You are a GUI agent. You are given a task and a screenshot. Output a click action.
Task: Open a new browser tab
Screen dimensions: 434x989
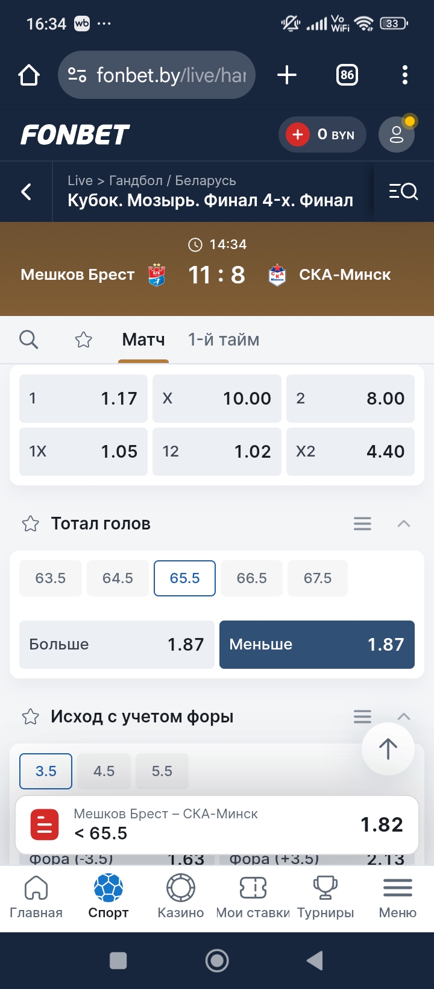[x=287, y=75]
